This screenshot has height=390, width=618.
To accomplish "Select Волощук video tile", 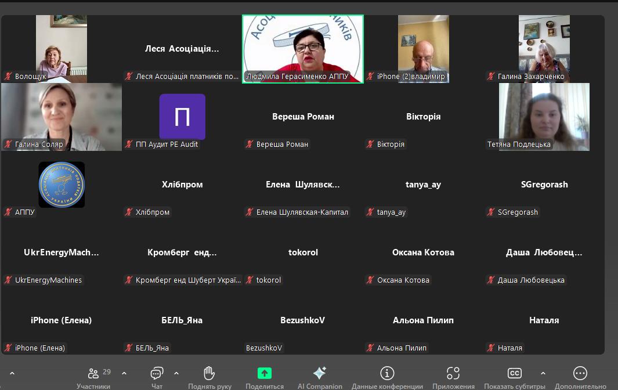I will 62,49.
